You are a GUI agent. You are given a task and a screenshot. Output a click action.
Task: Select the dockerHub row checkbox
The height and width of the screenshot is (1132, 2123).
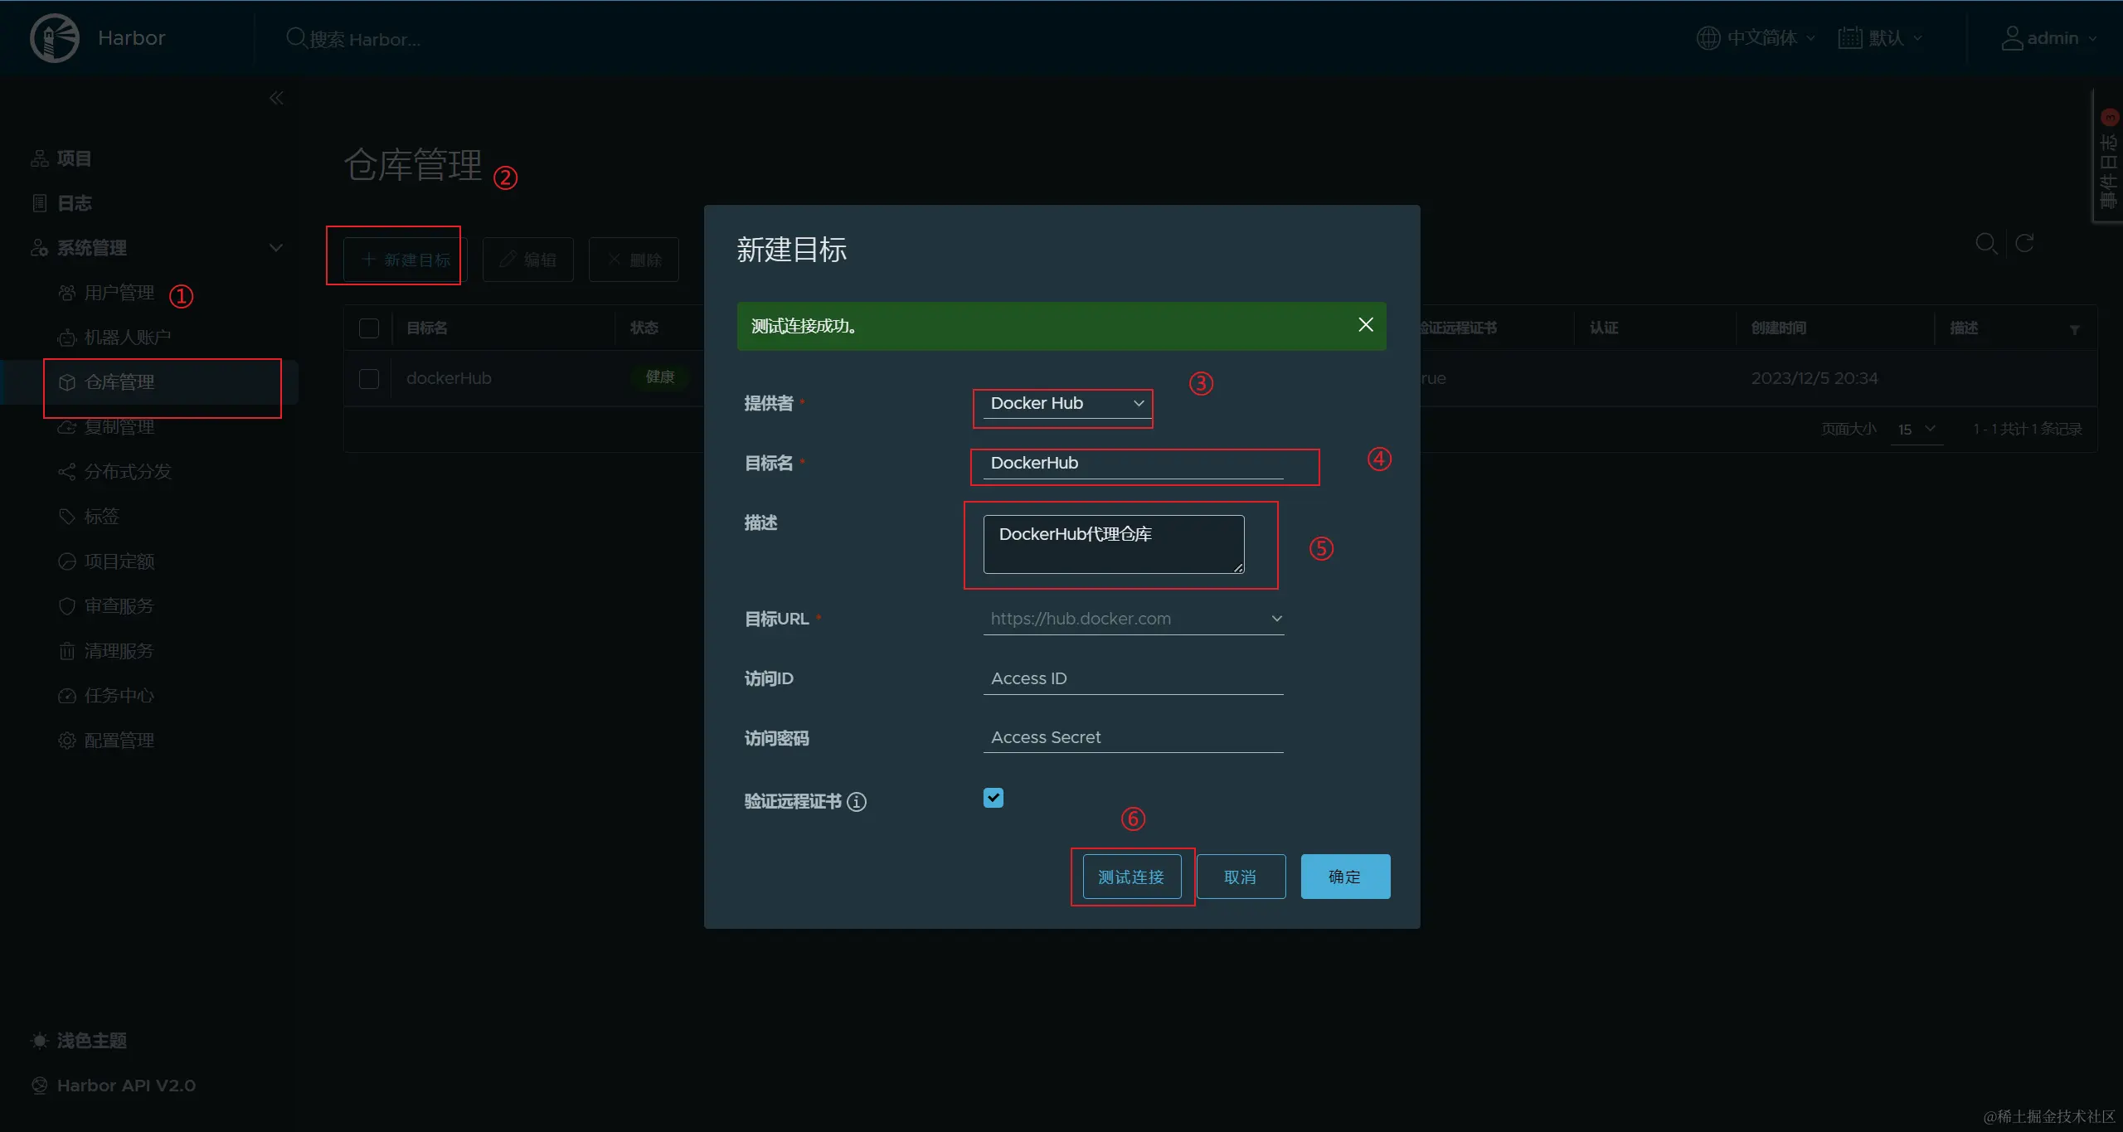click(x=369, y=379)
